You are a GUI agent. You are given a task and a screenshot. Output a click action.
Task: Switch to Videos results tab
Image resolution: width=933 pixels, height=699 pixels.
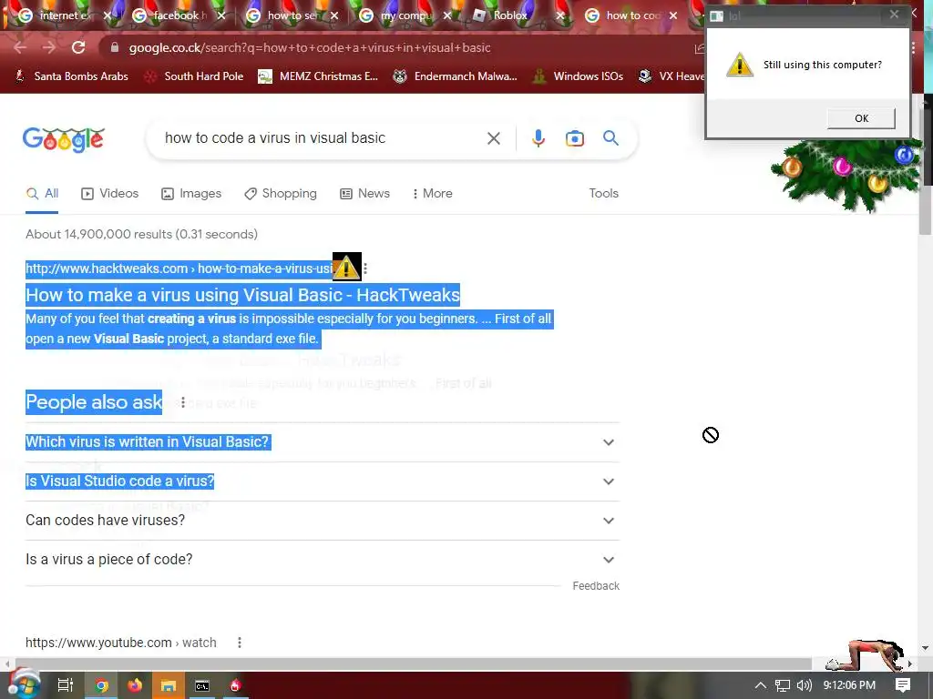(x=110, y=194)
